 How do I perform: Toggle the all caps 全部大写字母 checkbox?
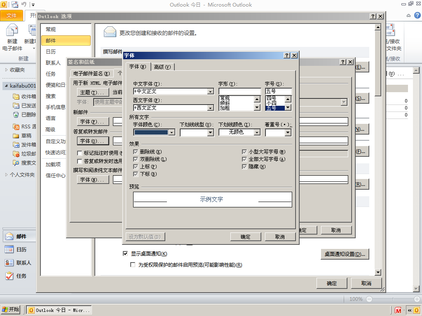(x=244, y=159)
